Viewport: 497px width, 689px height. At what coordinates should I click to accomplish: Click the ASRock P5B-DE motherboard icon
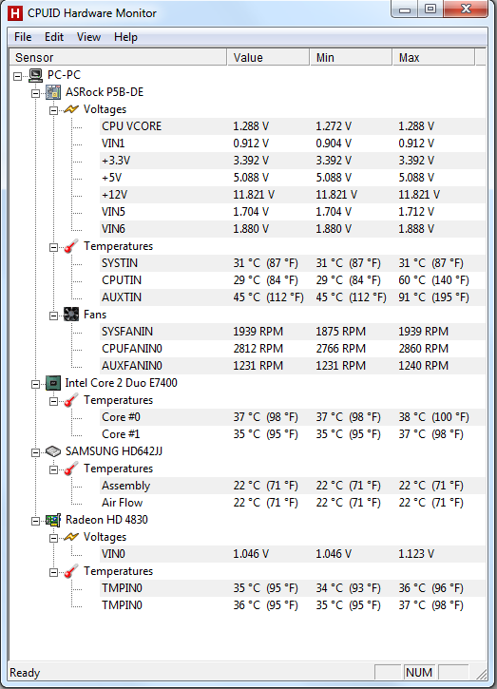click(x=53, y=92)
